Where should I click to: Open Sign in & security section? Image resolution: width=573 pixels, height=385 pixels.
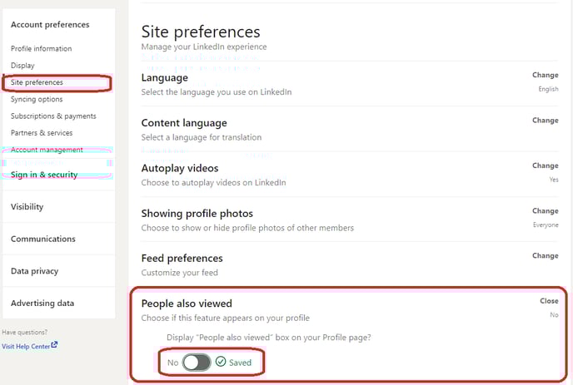(x=44, y=175)
